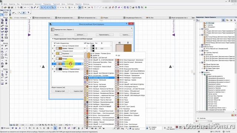Open the material arrow on highlighted layer row
The image size is (237, 133).
click(x=82, y=64)
